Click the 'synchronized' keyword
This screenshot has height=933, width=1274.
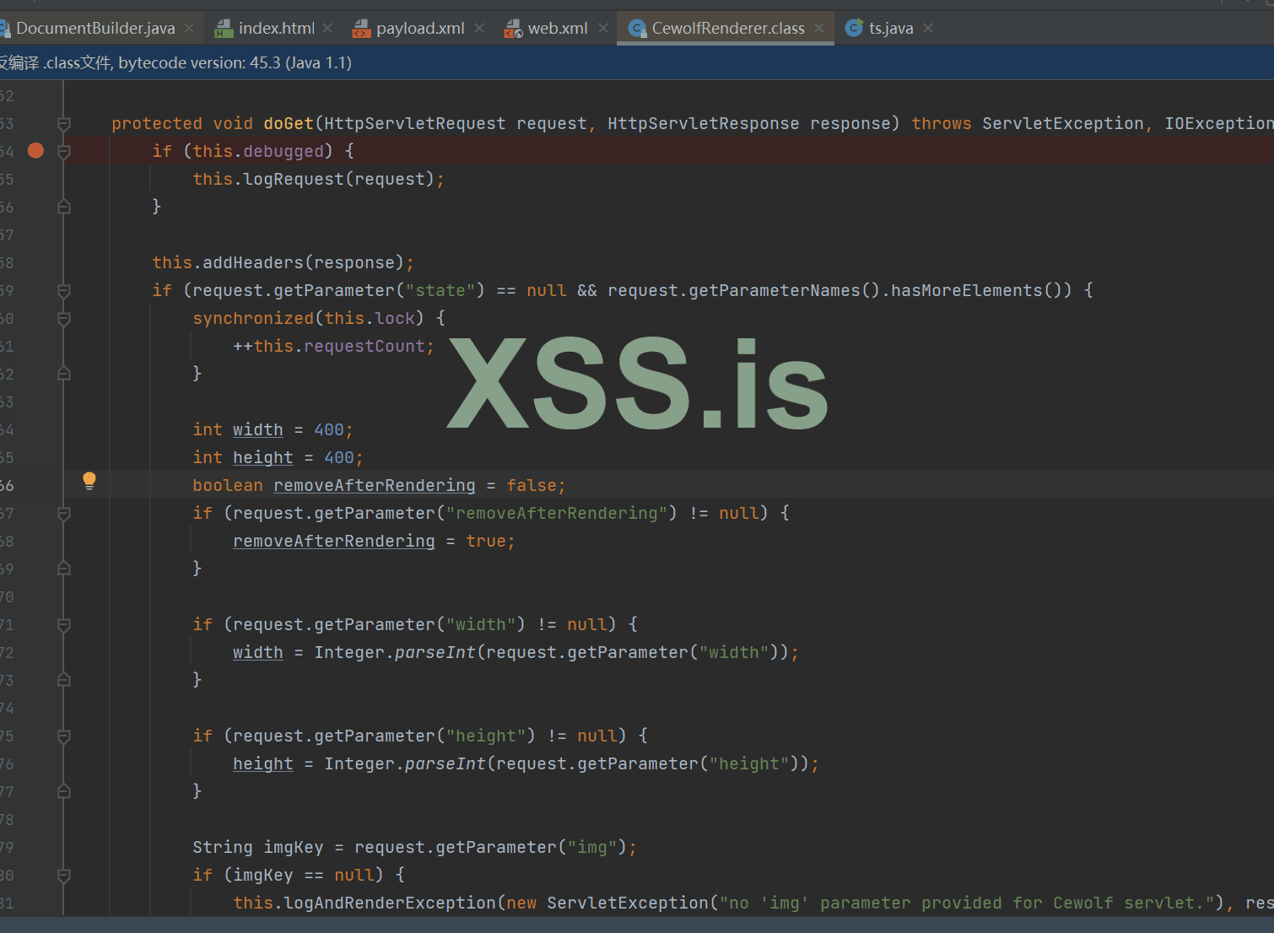(253, 319)
